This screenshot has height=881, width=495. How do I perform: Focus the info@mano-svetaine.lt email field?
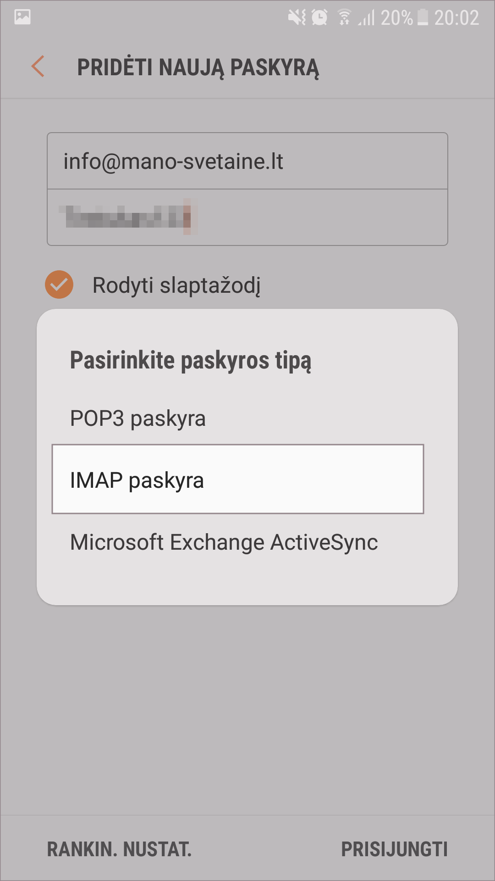(247, 162)
